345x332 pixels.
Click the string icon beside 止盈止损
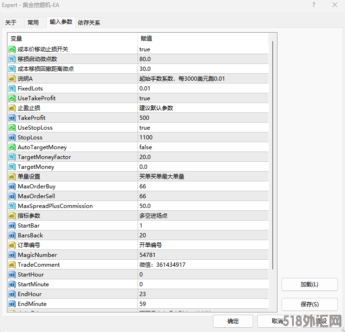click(x=12, y=108)
